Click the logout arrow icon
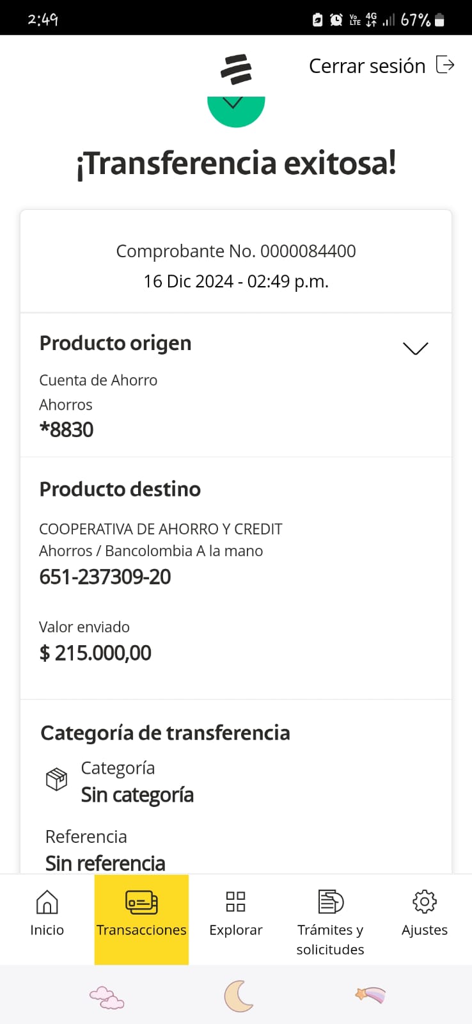Viewport: 472px width, 1024px height. (x=445, y=65)
